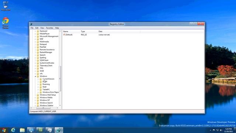Expand the MediaPlayer key
This screenshot has height=133, width=236.
click(x=35, y=34)
